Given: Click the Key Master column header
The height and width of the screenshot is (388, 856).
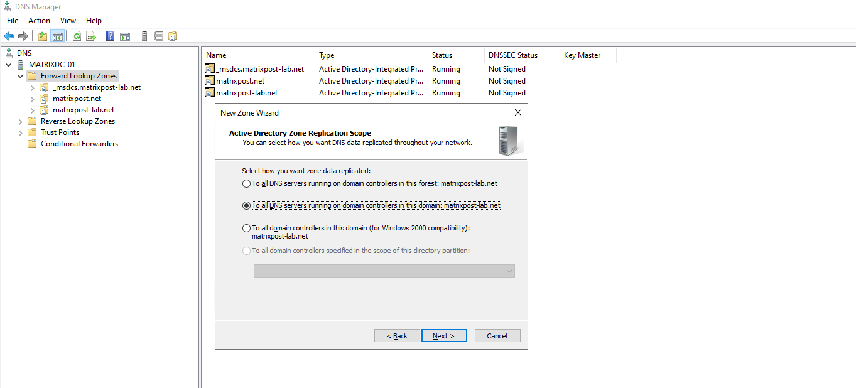Looking at the screenshot, I should pyautogui.click(x=588, y=55).
